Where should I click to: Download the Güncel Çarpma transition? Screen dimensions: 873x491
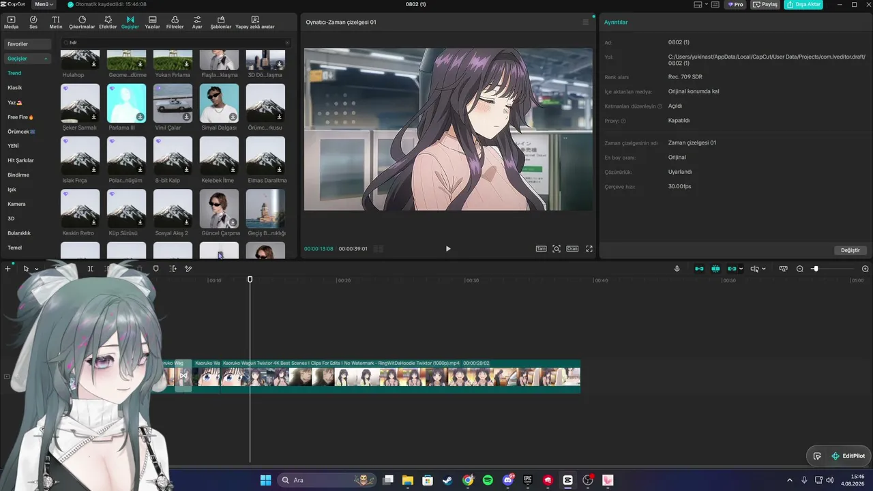click(x=233, y=222)
